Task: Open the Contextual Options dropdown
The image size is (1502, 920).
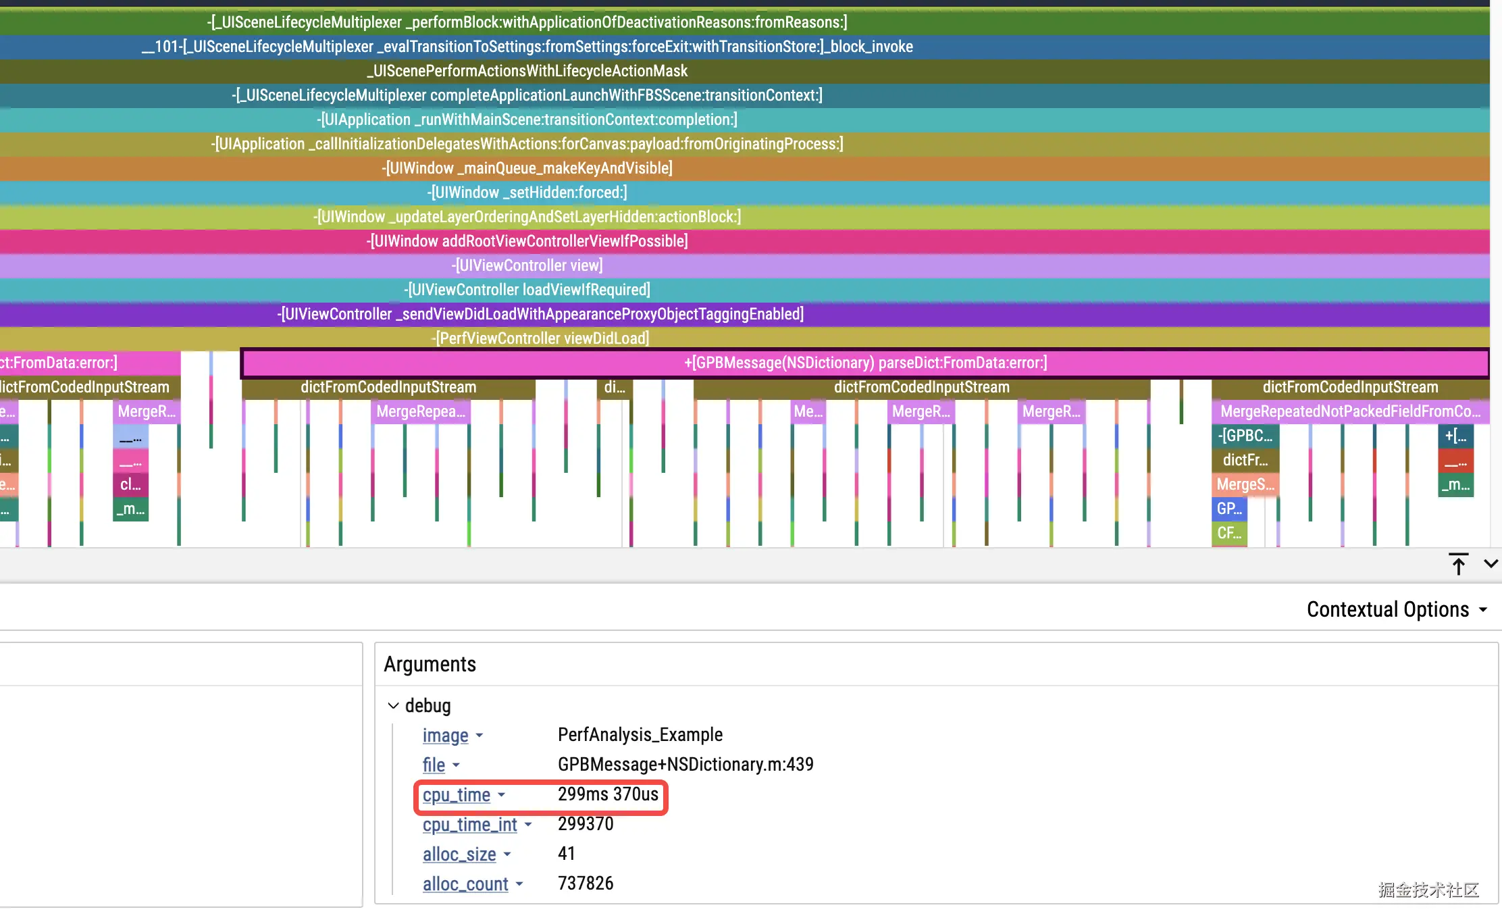Action: click(1397, 609)
